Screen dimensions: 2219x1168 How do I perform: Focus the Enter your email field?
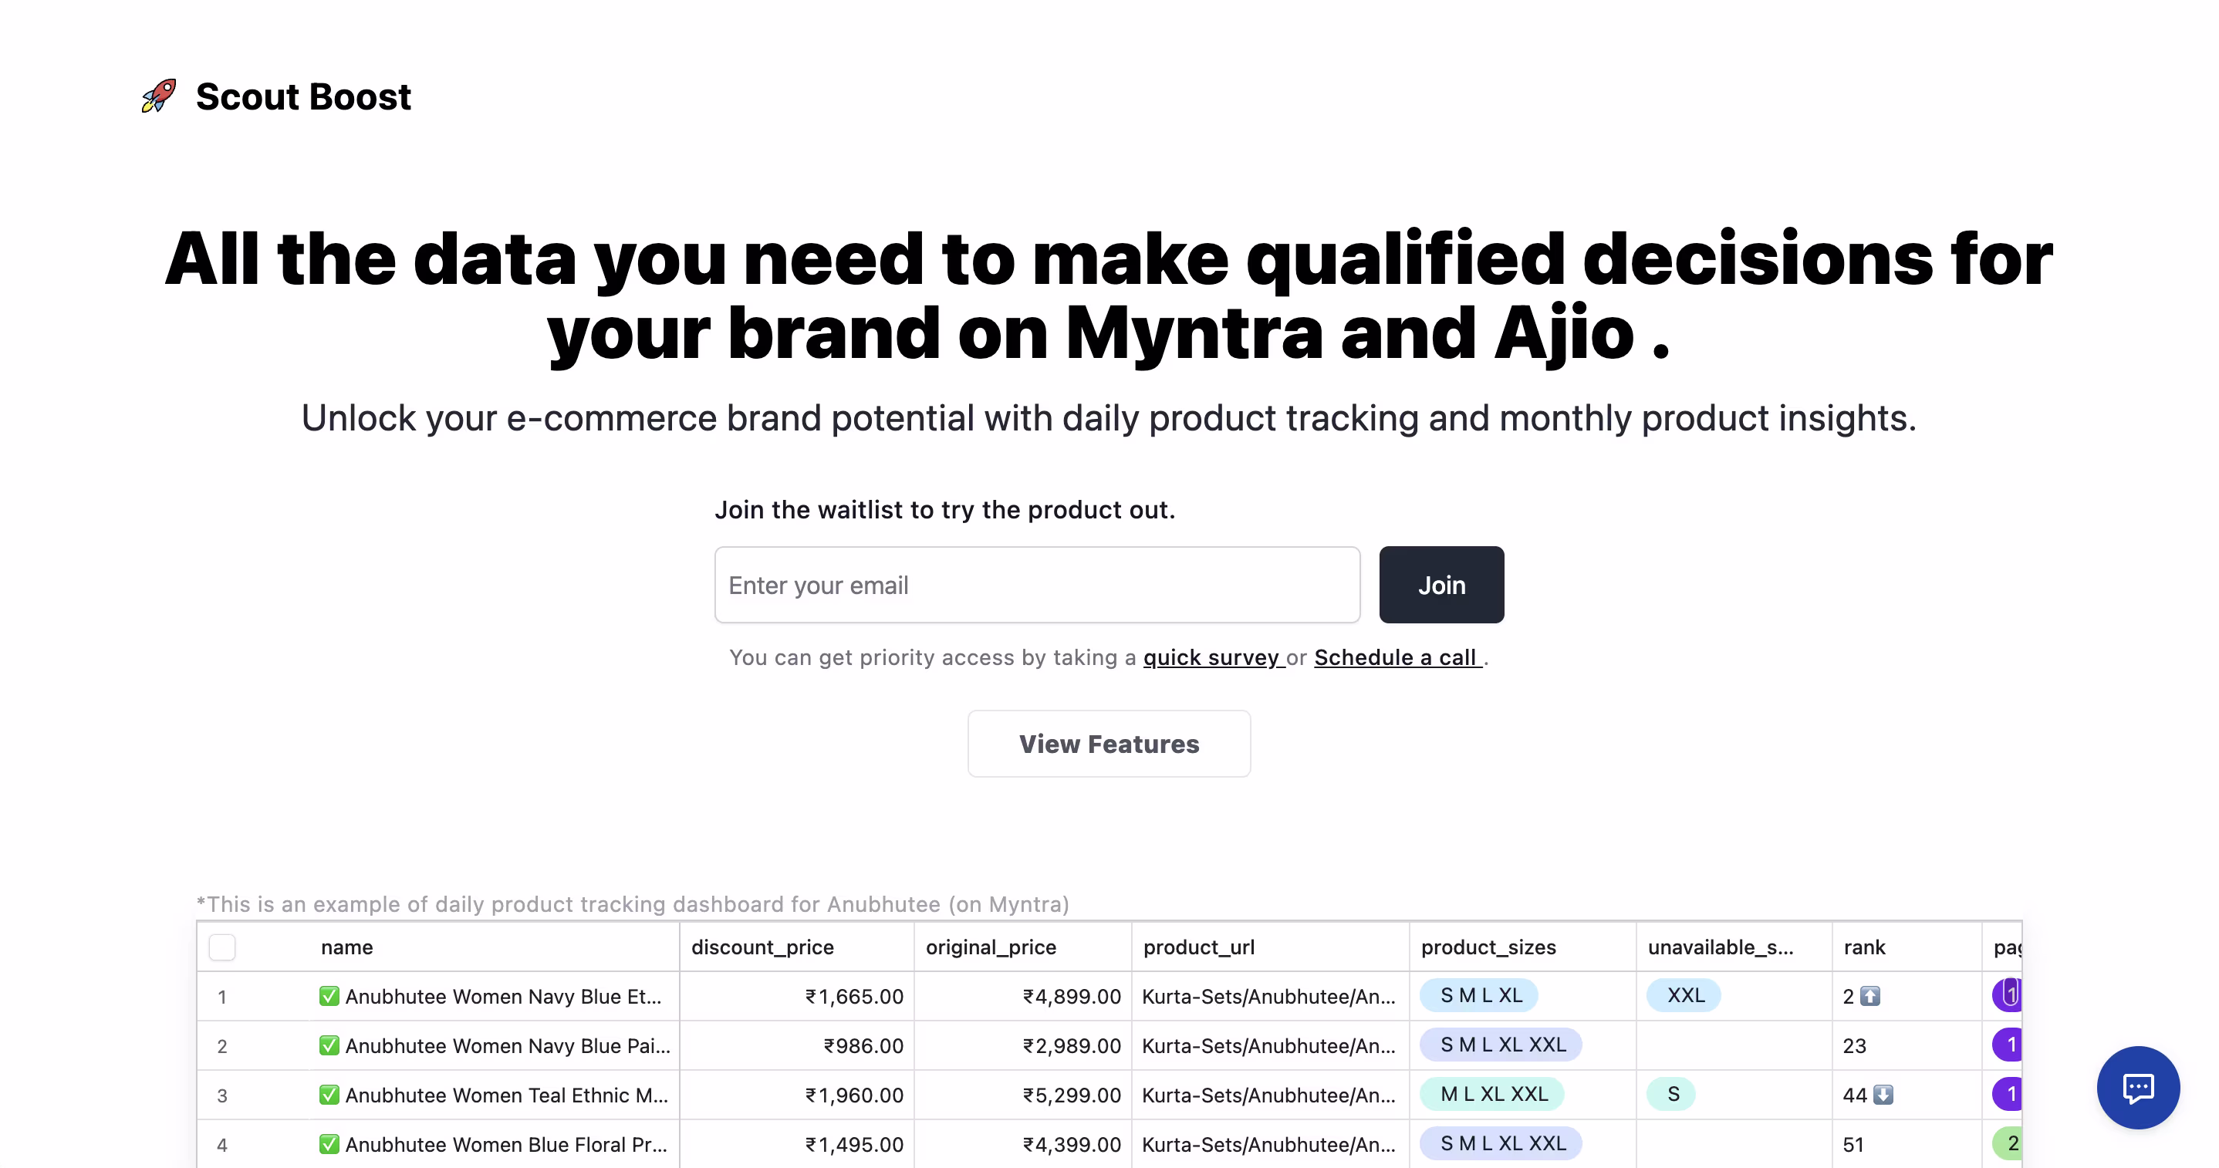[x=1037, y=585]
